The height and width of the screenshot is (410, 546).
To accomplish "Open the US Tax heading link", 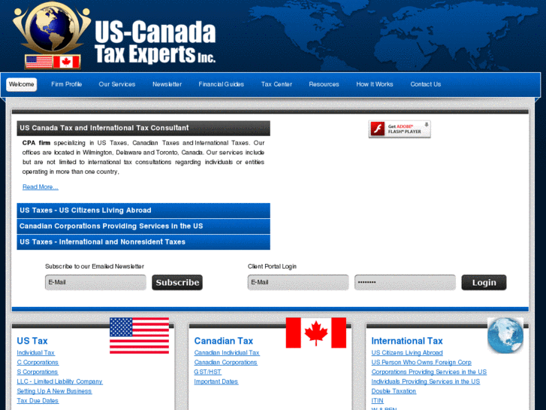I will click(32, 341).
